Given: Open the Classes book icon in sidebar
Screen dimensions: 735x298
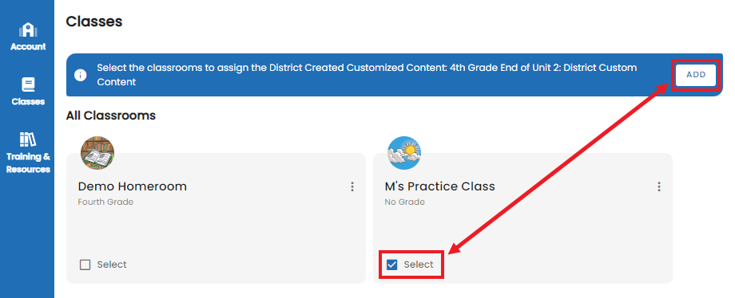Looking at the screenshot, I should coord(28,84).
